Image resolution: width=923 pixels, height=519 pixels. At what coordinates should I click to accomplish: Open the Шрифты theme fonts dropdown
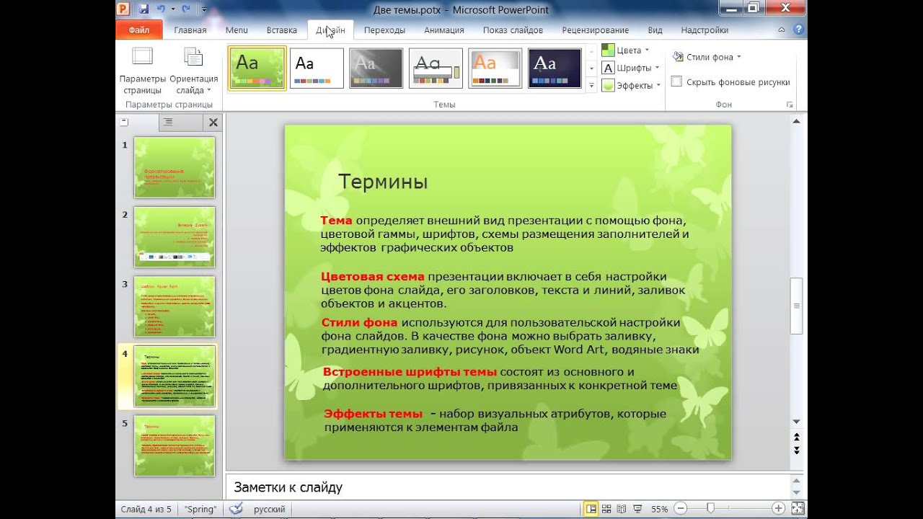630,68
